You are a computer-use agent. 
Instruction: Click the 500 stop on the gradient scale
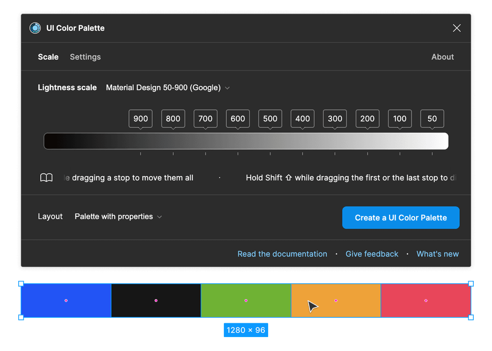(x=270, y=119)
